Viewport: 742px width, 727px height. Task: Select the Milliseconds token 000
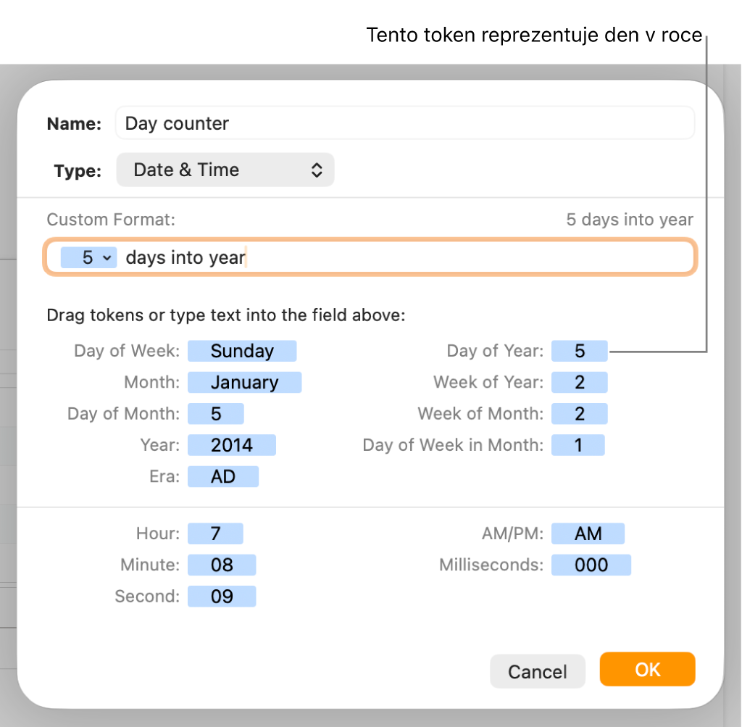591,565
